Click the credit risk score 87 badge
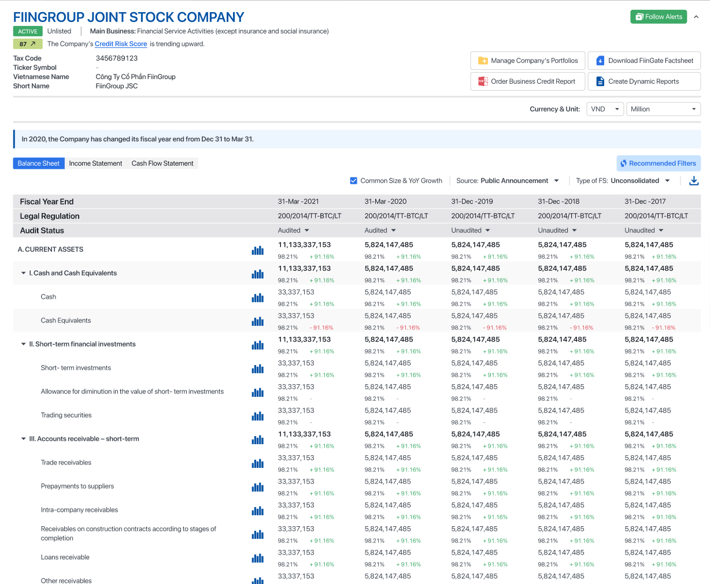The width and height of the screenshot is (710, 584). pos(27,44)
